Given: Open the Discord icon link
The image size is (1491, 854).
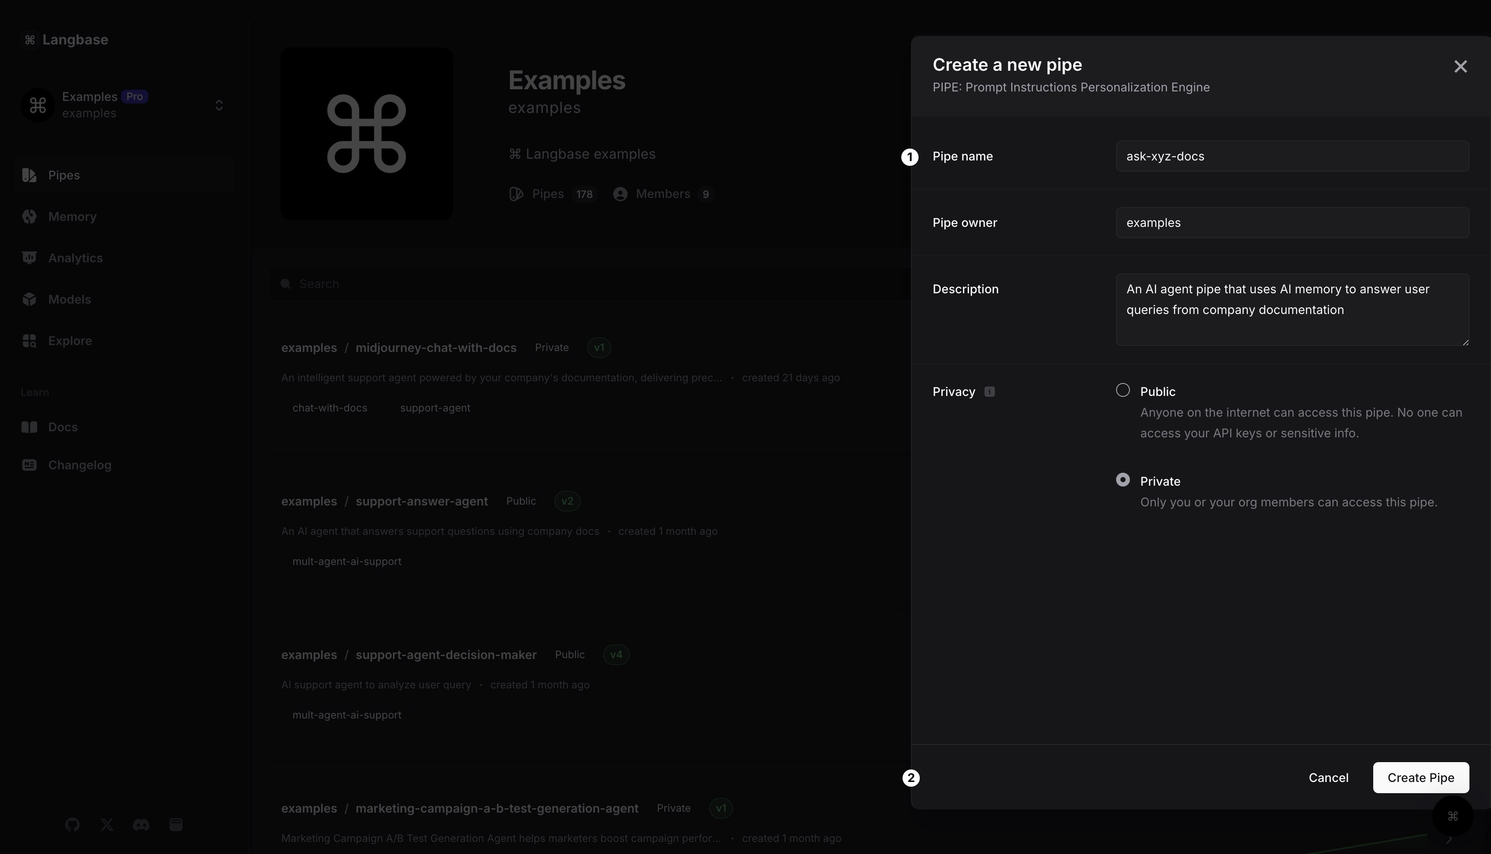Looking at the screenshot, I should tap(141, 825).
